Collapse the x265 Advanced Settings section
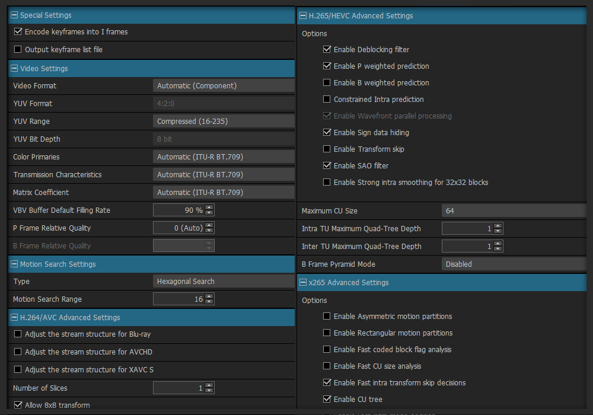 coord(303,282)
